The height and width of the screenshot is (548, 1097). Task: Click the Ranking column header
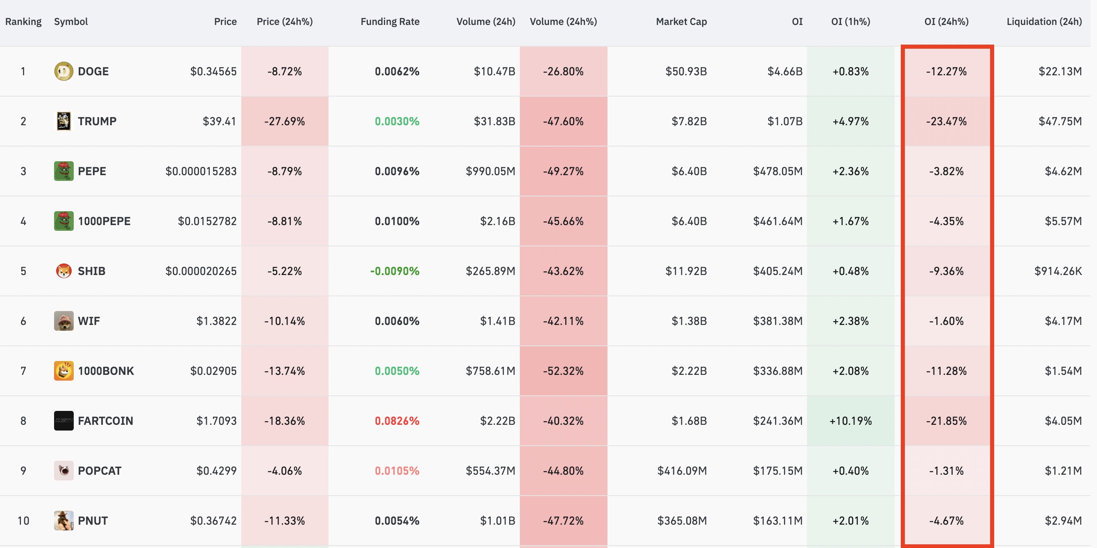(23, 22)
